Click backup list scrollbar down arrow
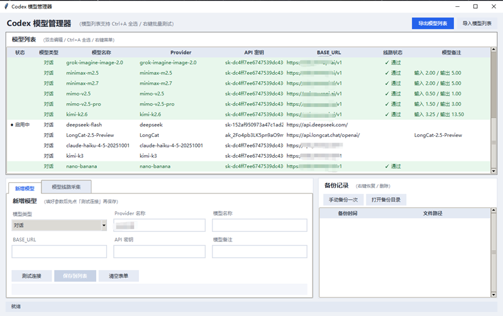The height and width of the screenshot is (316, 503). [x=494, y=295]
